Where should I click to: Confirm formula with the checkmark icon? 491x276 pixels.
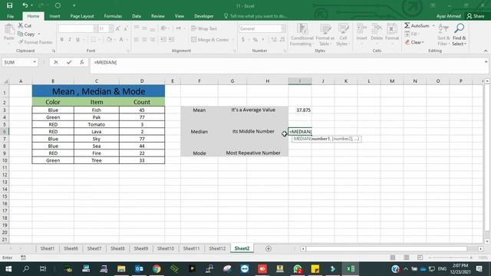pyautogui.click(x=69, y=62)
